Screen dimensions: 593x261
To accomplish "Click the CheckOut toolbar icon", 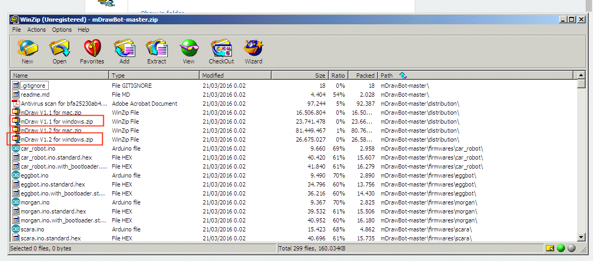I will pos(221,48).
